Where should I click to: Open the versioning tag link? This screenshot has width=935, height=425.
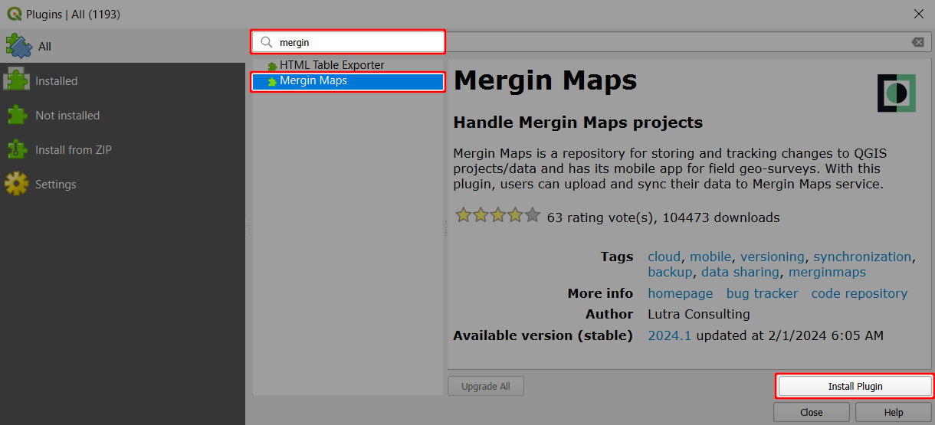pyautogui.click(x=773, y=257)
